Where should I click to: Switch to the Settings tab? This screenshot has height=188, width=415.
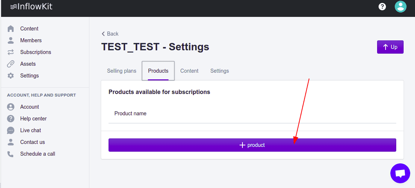(220, 71)
